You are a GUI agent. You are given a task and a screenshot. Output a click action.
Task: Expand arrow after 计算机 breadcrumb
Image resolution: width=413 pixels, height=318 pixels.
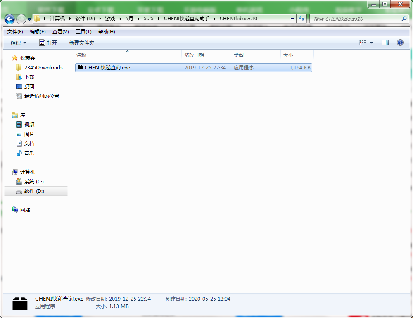[70, 19]
